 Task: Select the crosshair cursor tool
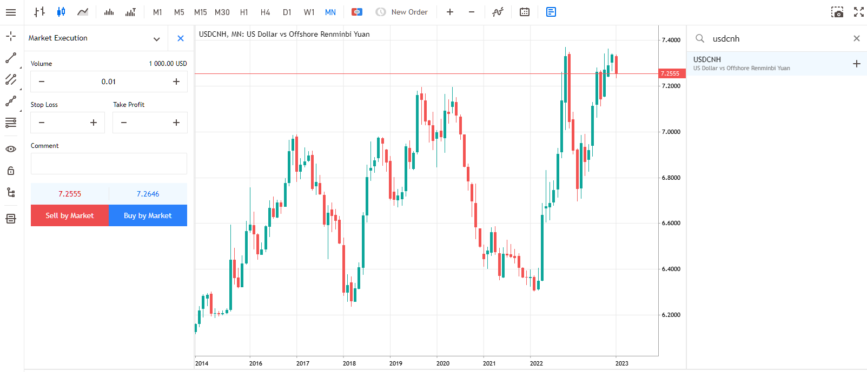click(11, 36)
